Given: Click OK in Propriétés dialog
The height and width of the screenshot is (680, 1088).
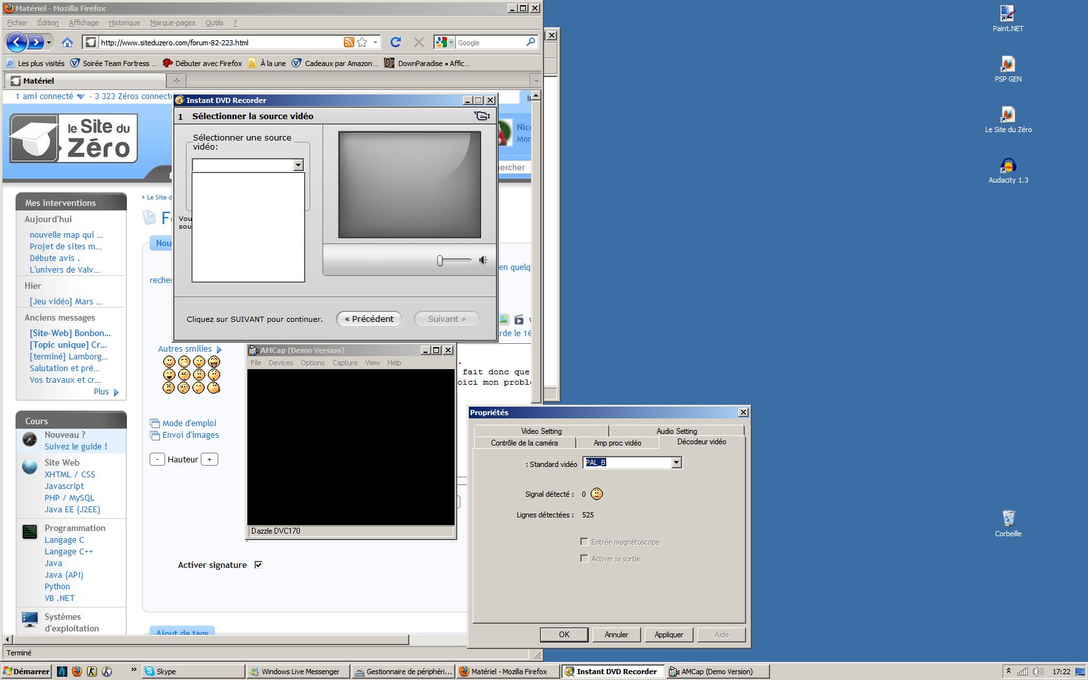Looking at the screenshot, I should 564,635.
